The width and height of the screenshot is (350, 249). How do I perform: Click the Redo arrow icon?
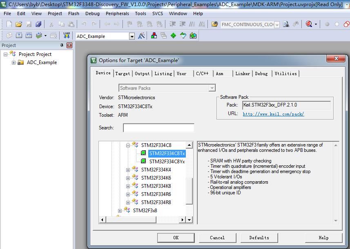tap(94, 24)
